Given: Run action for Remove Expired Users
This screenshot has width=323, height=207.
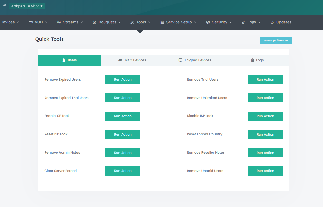Looking at the screenshot, I should click(x=123, y=80).
